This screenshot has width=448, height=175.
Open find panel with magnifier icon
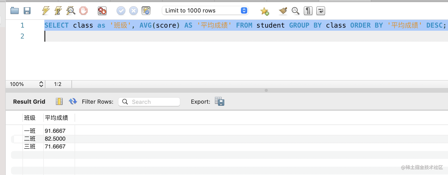tap(295, 11)
